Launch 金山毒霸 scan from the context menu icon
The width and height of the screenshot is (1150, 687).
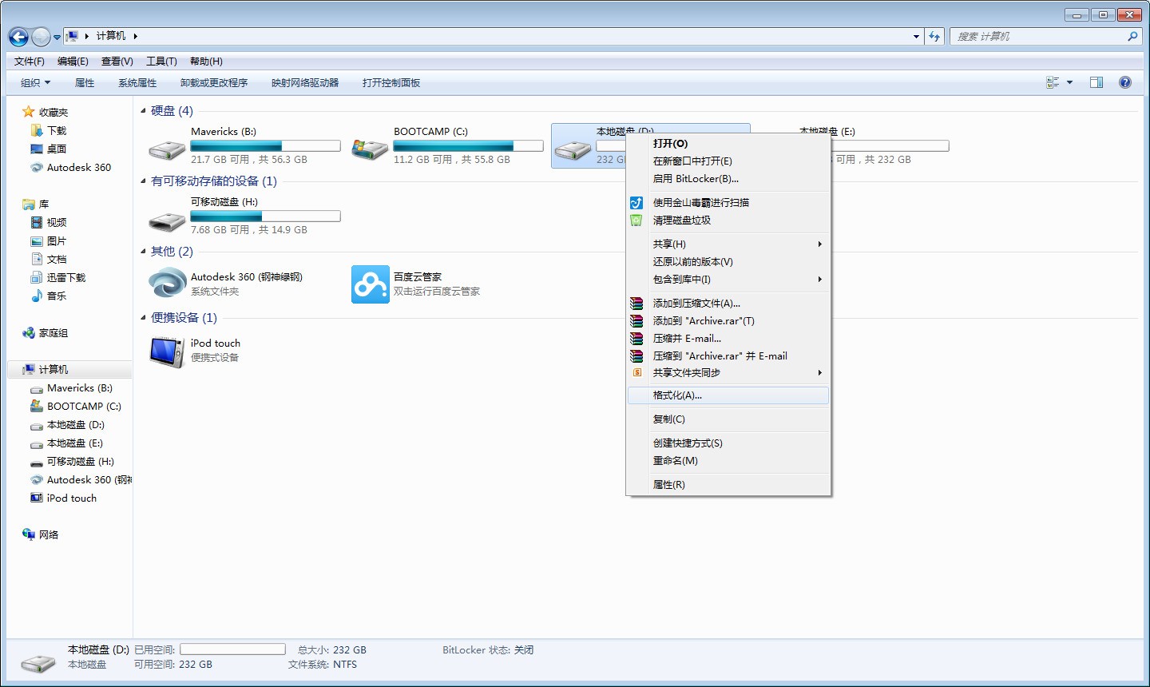(636, 203)
